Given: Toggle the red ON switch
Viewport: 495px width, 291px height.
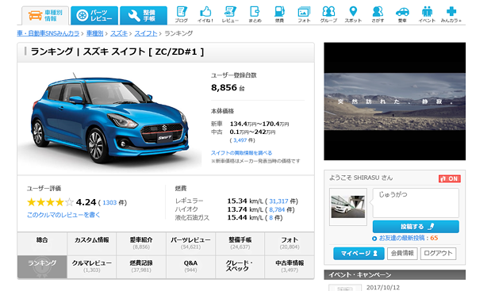Looking at the screenshot, I should [450, 178].
